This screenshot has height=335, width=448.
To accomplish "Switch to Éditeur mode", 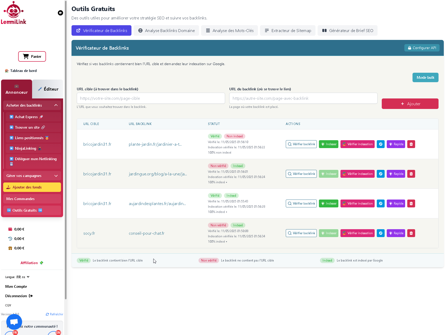I will point(48,89).
